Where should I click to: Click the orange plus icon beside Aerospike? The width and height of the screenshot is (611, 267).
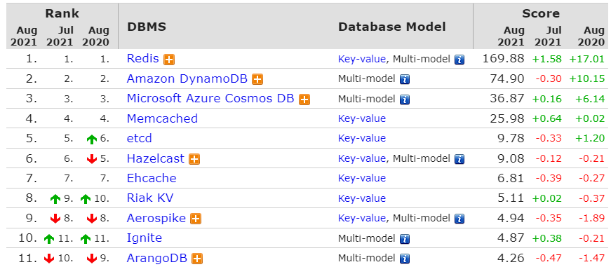point(196,219)
